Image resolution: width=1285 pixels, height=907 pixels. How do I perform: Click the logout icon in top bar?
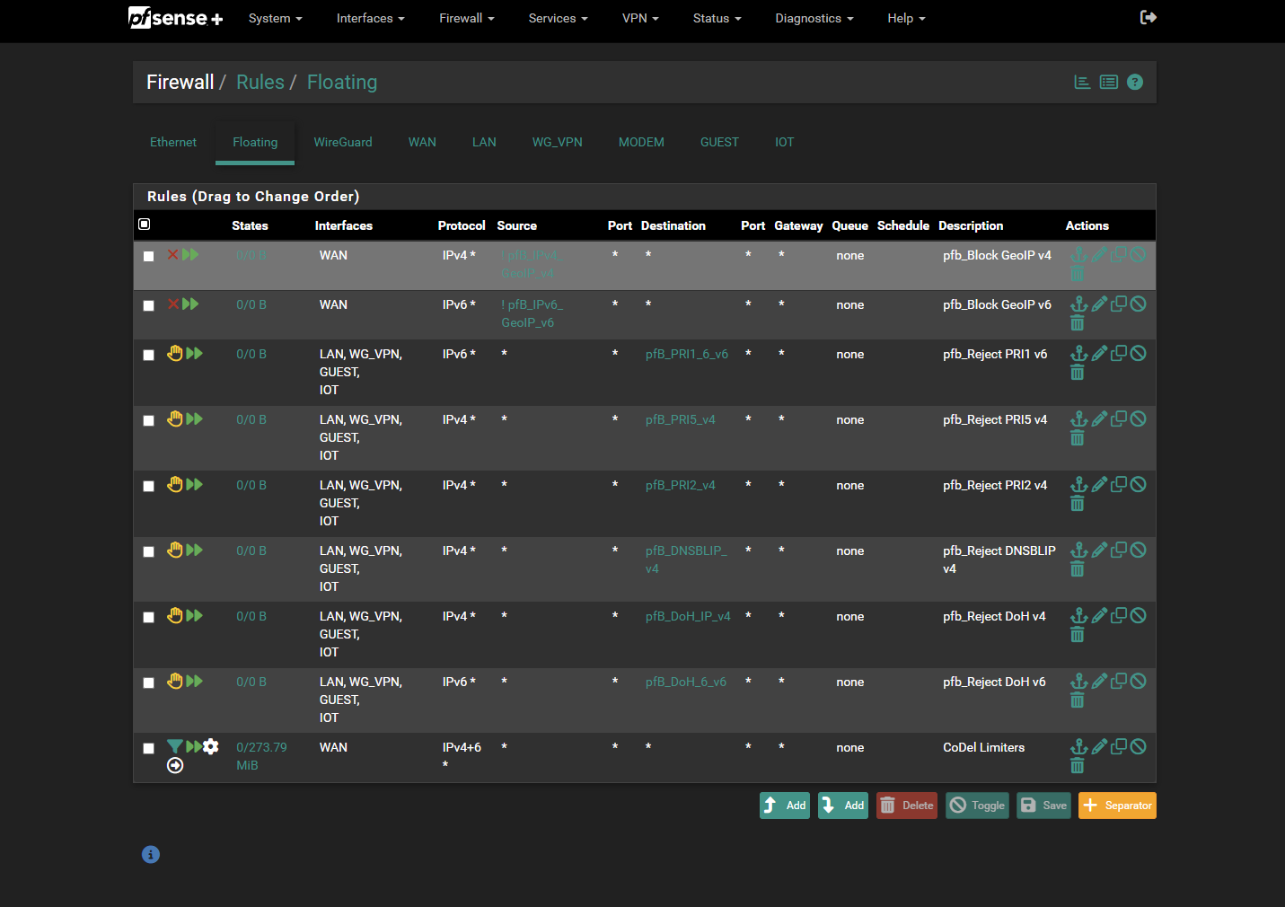pos(1148,17)
